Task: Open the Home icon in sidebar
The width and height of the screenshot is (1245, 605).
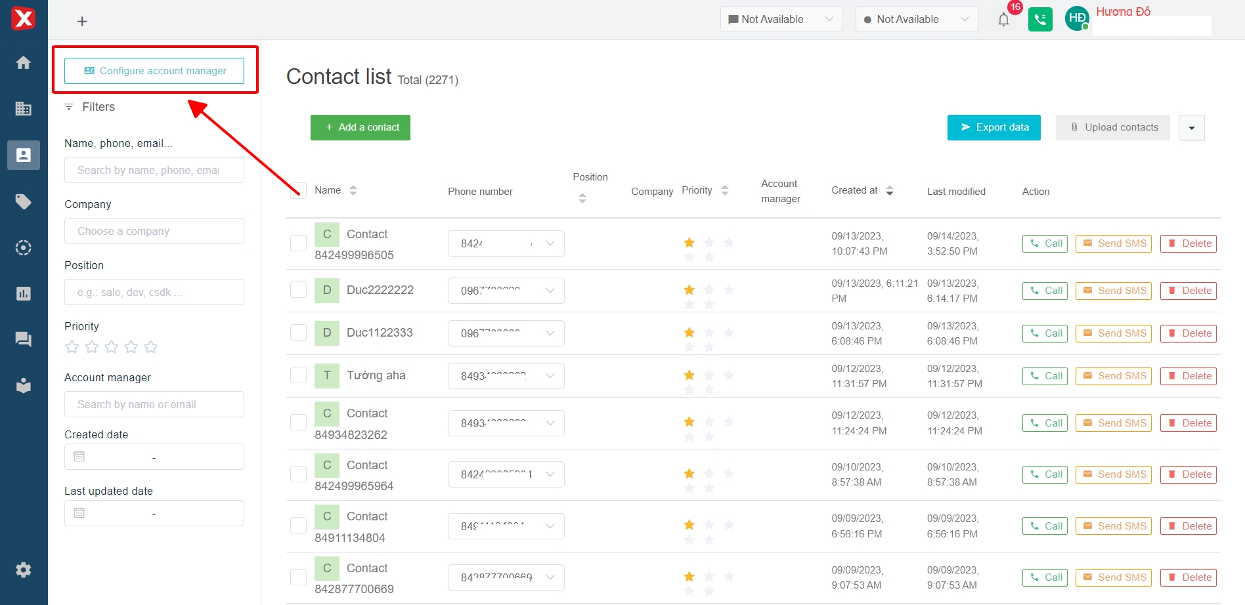Action: [24, 63]
